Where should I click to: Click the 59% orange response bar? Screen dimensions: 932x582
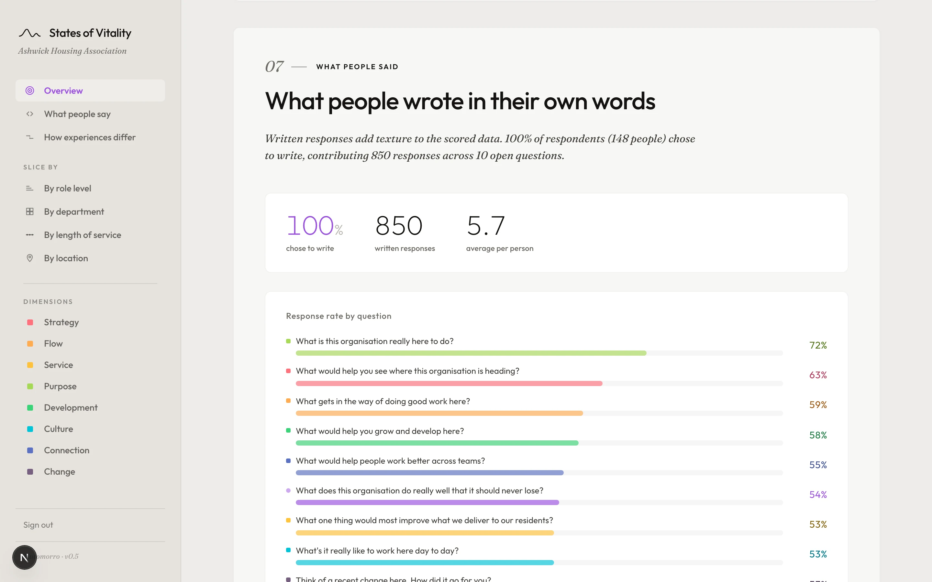(x=439, y=413)
